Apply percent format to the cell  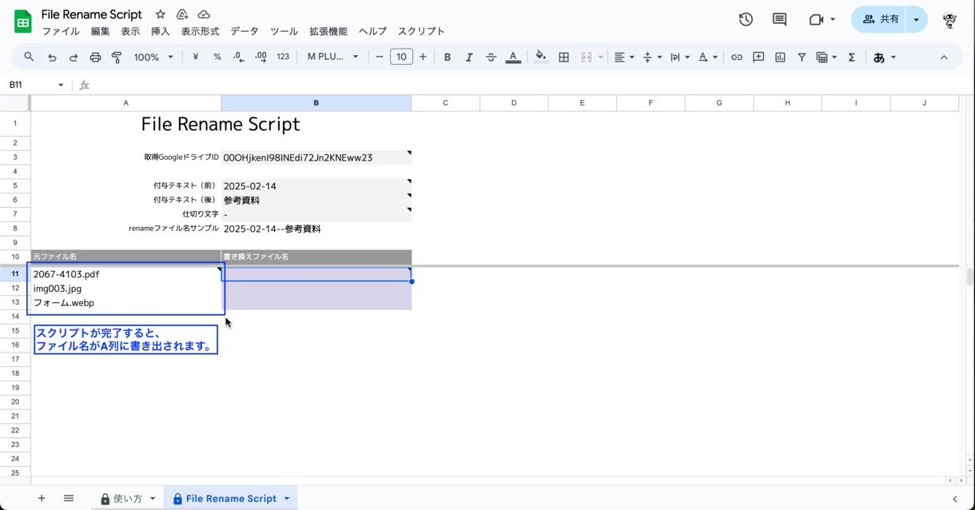tap(217, 57)
